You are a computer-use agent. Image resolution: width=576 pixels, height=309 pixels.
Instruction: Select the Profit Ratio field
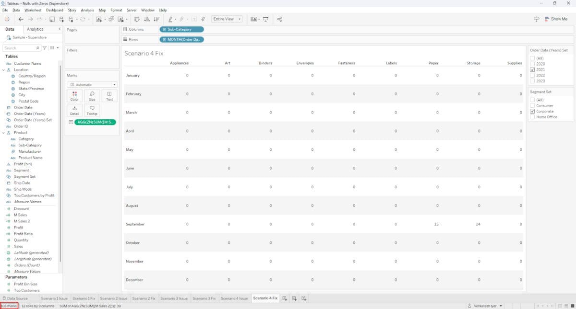pyautogui.click(x=23, y=234)
